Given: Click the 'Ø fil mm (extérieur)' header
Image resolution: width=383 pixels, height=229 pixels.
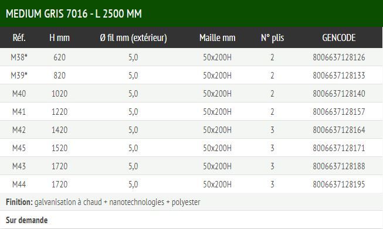Looking at the screenshot, I should 133,38.
